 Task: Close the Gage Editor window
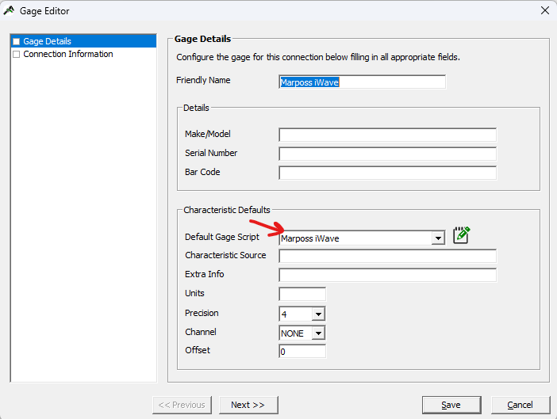coord(545,10)
